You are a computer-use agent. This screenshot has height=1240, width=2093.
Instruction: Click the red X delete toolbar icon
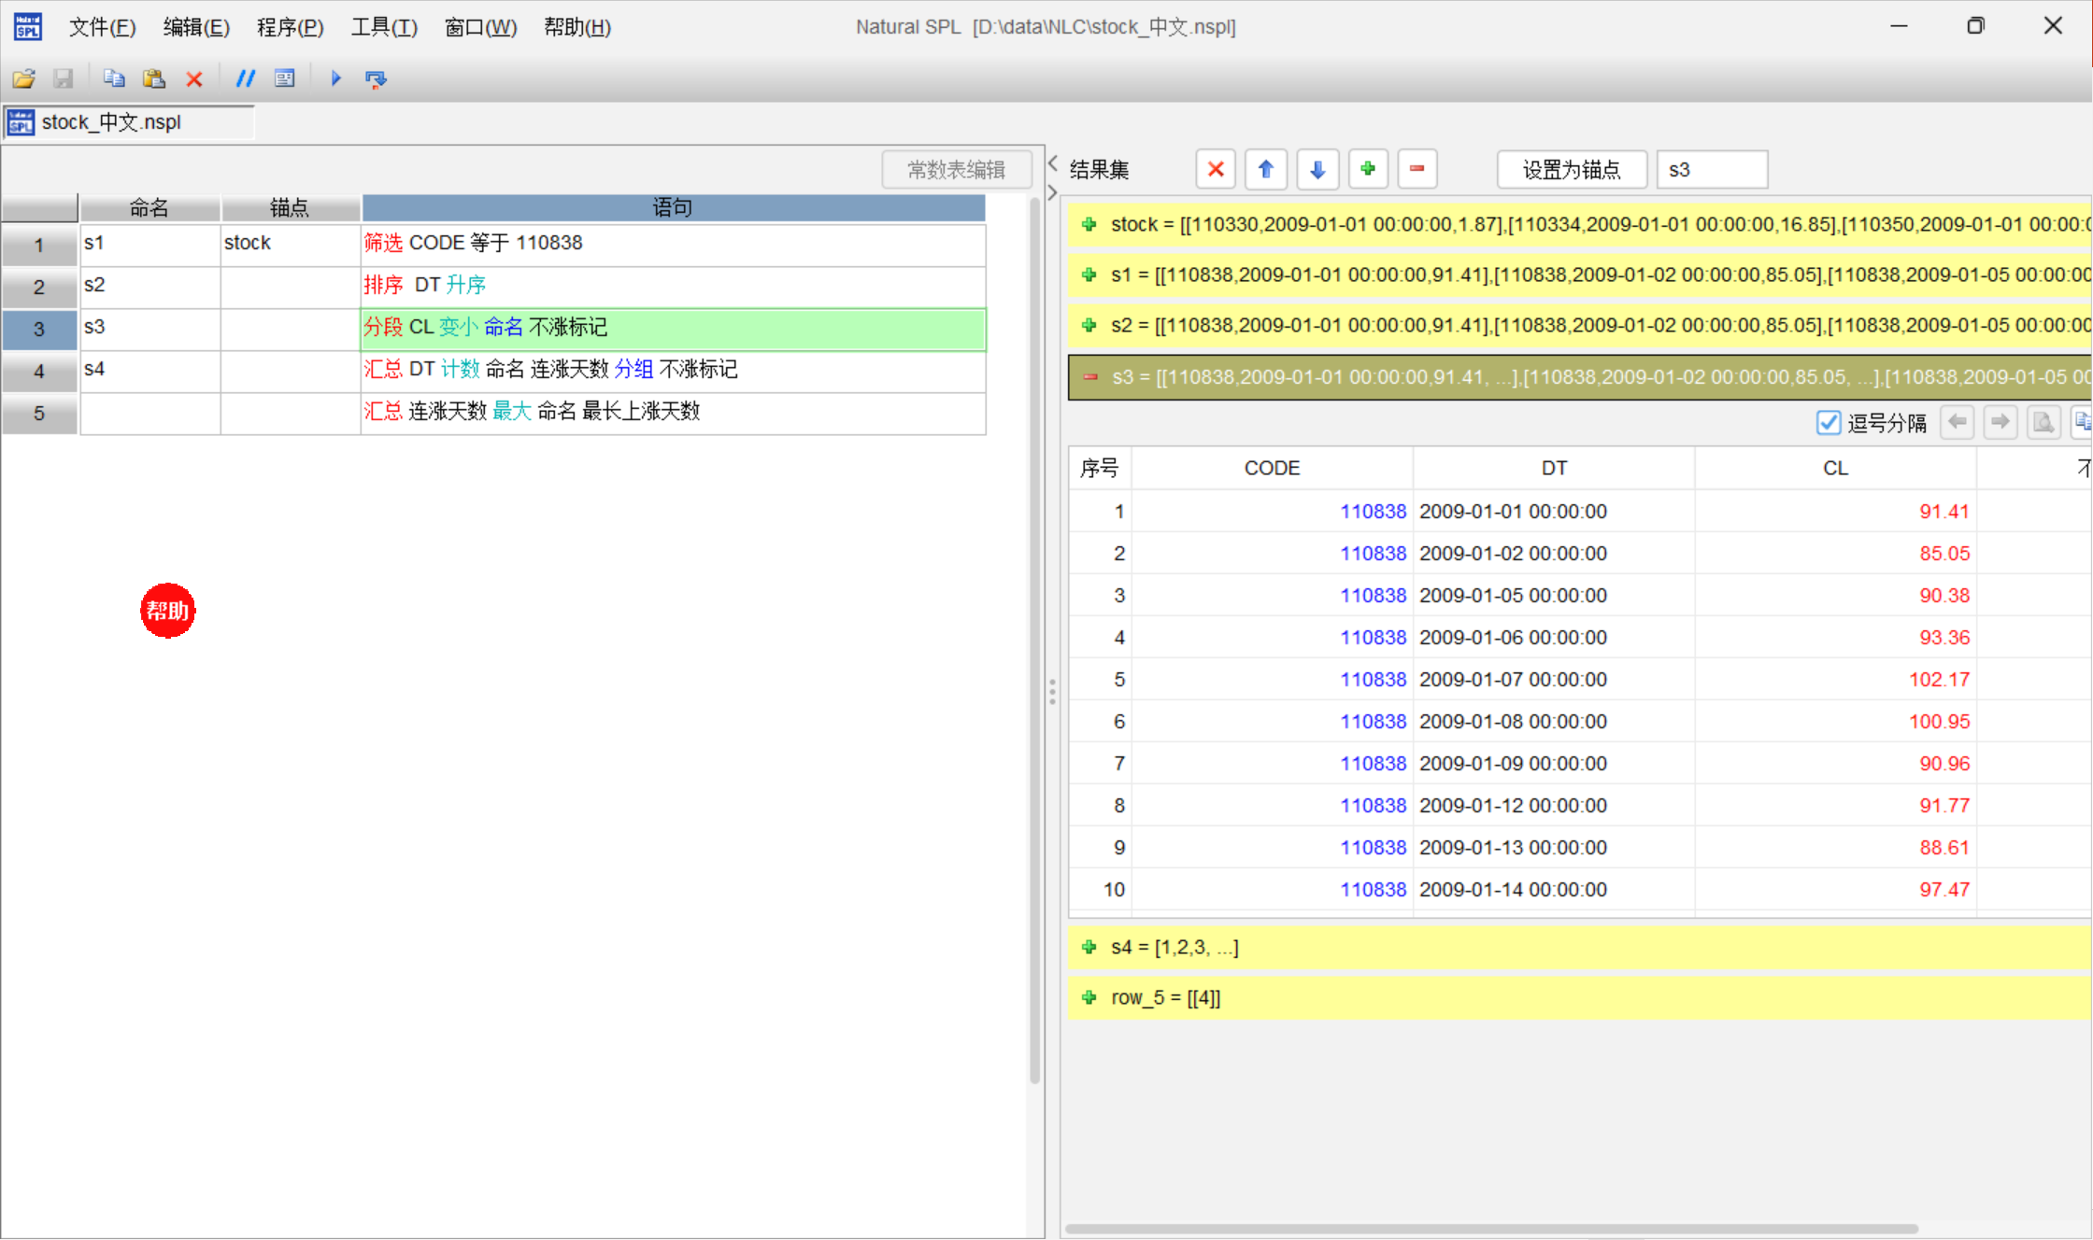click(194, 79)
